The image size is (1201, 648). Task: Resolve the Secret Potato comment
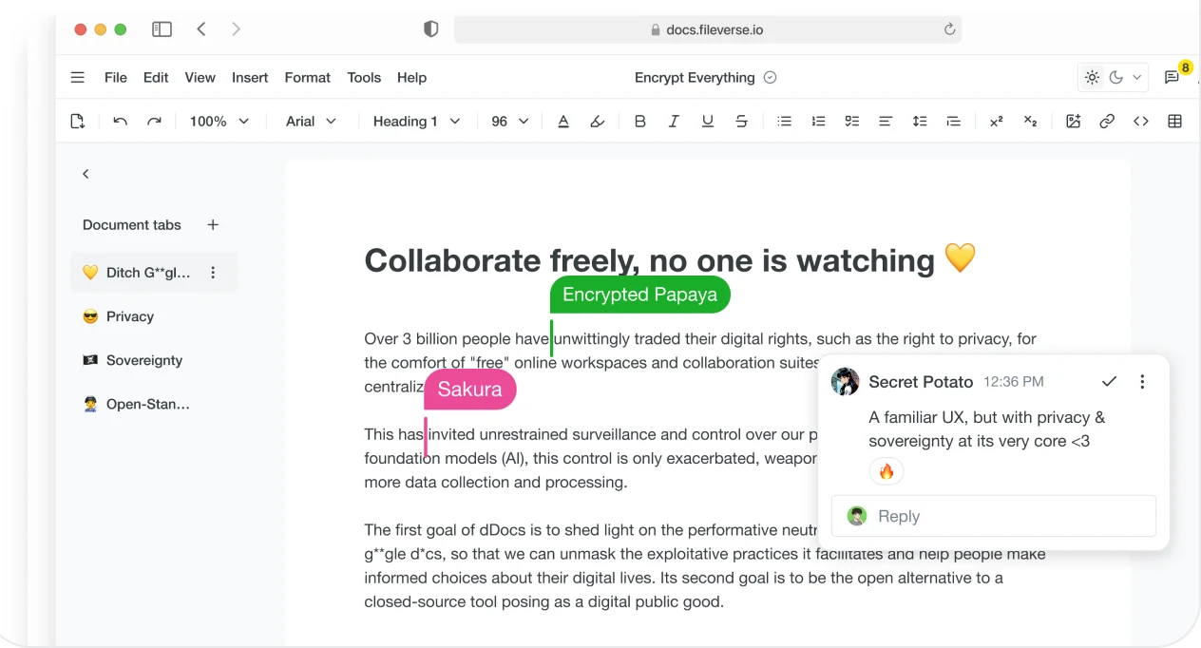pyautogui.click(x=1109, y=382)
